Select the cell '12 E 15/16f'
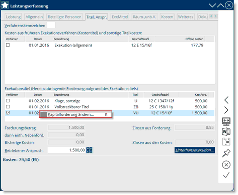238x195 pixels. coord(141,45)
